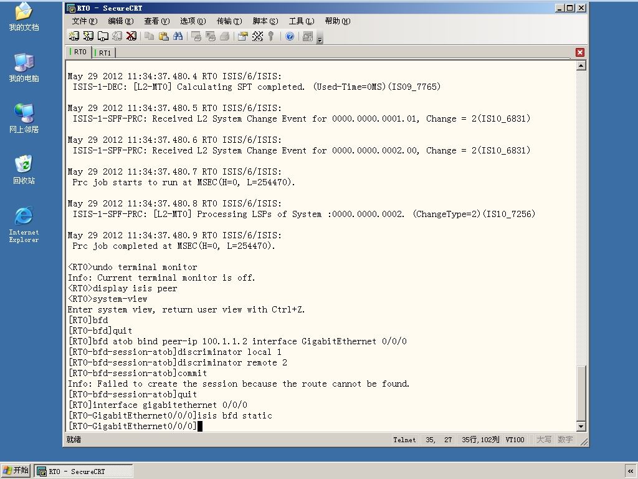Click the '[RT0-bfd-session-atob]commit' line
This screenshot has height=479, width=638.
click(x=137, y=373)
